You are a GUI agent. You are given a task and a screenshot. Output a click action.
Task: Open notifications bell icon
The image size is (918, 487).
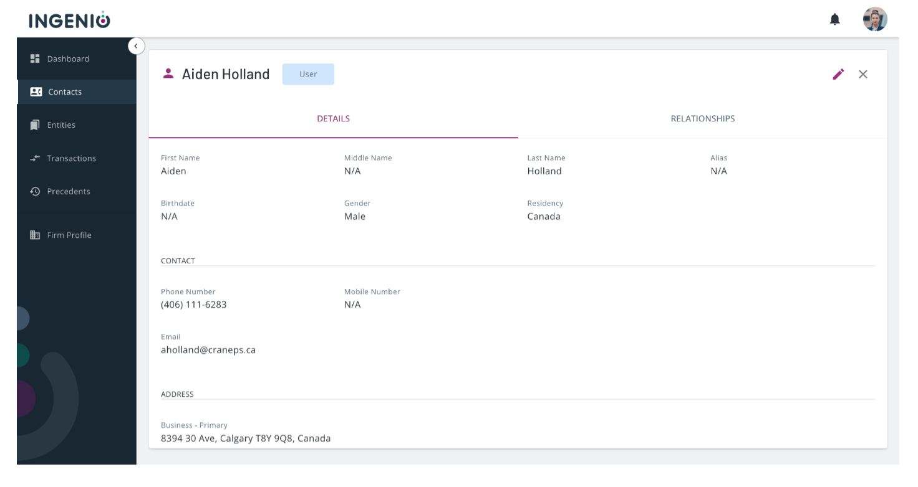(834, 20)
